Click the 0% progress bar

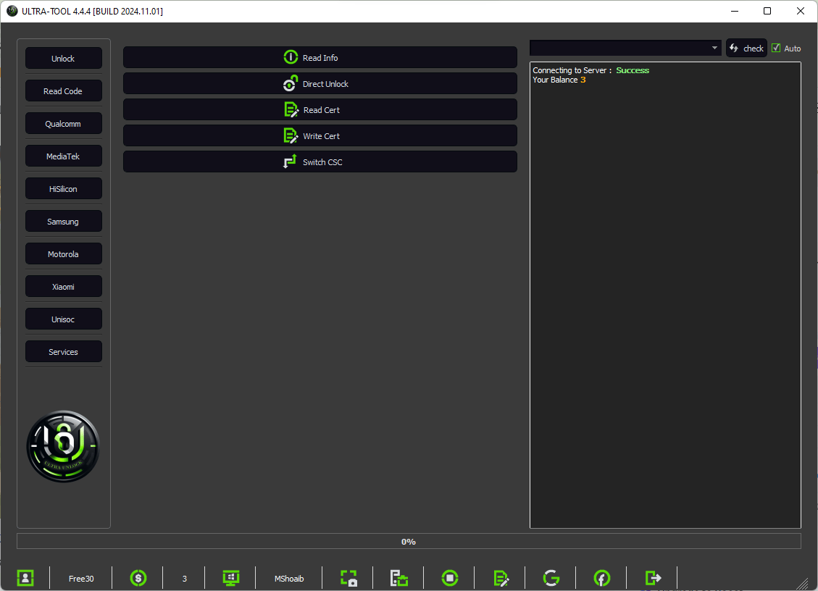(409, 542)
